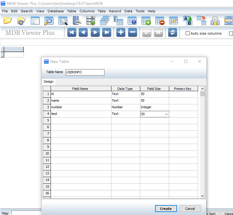Click the 'id' field name cell
Viewport: 233px width, 215px height.
(x=81, y=94)
